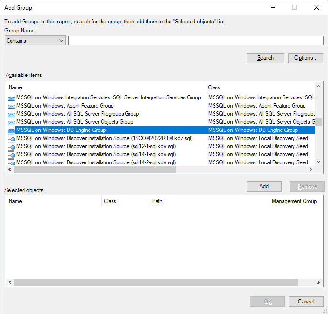This screenshot has height=314, width=328.
Task: Click Selected objects Name column header
Action: pyautogui.click(x=53, y=201)
